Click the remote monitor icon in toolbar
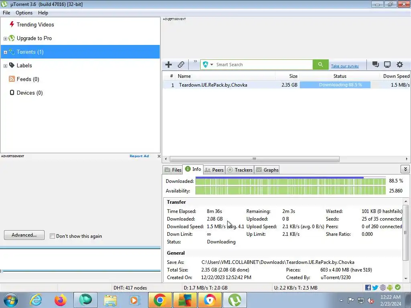The height and width of the screenshot is (308, 411). (x=387, y=65)
